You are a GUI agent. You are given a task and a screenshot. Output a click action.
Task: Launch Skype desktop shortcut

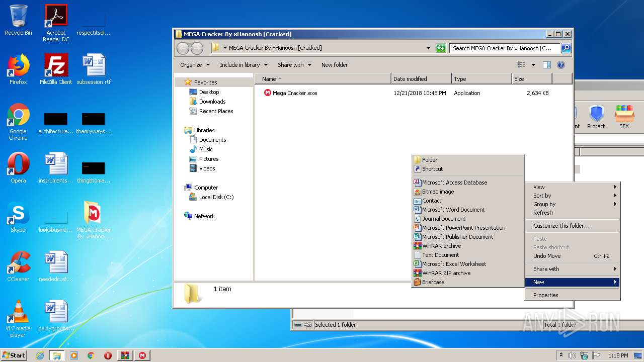coord(18,217)
